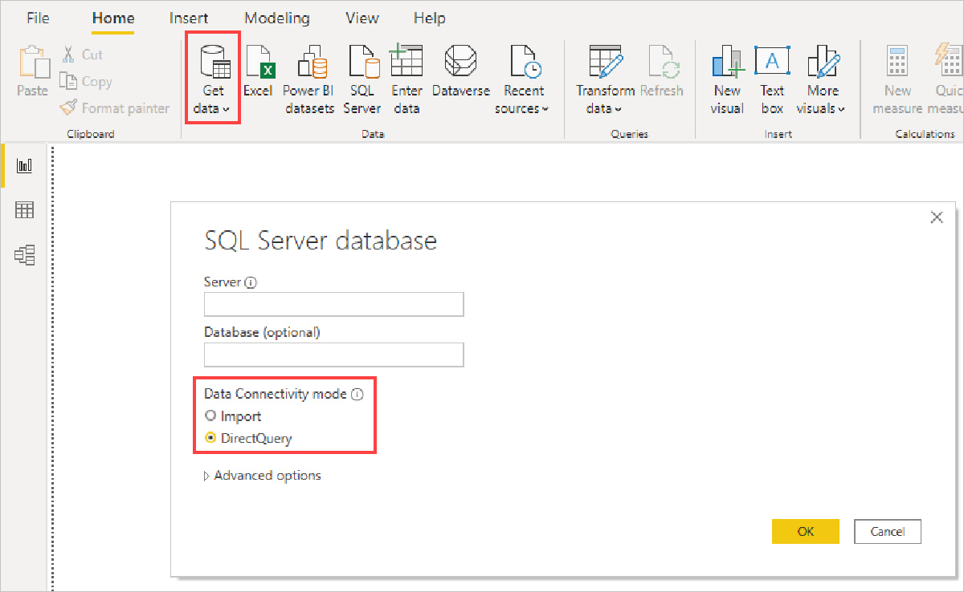Select the Import connectivity mode
This screenshot has width=964, height=592.
211,416
